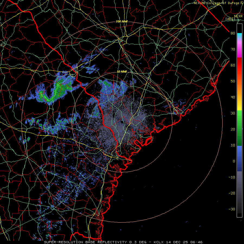244x244 pixels.
Task: Click the 80 value on the color scale
Action: 233,33
